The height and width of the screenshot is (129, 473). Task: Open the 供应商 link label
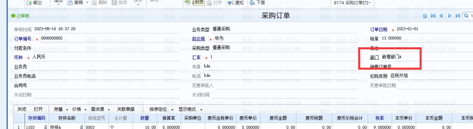199,39
